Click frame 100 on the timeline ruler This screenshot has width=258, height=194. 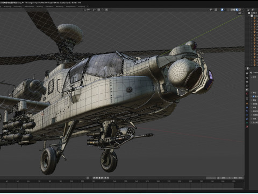tap(71, 182)
